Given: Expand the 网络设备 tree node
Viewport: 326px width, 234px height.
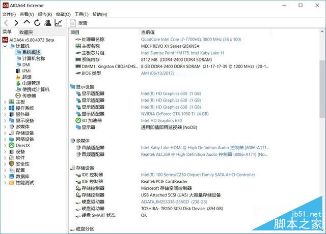Looking at the screenshot, I should 5,139.
